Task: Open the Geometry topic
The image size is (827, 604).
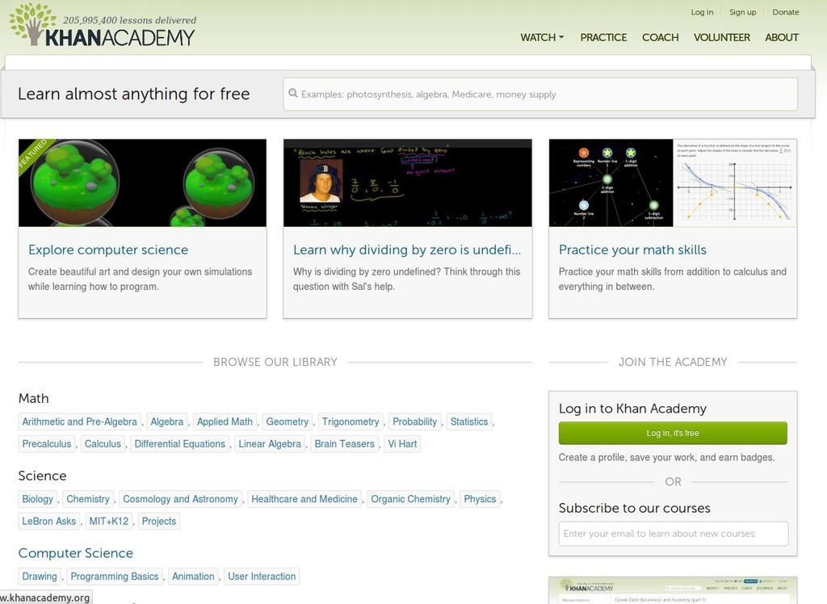Action: tap(287, 422)
